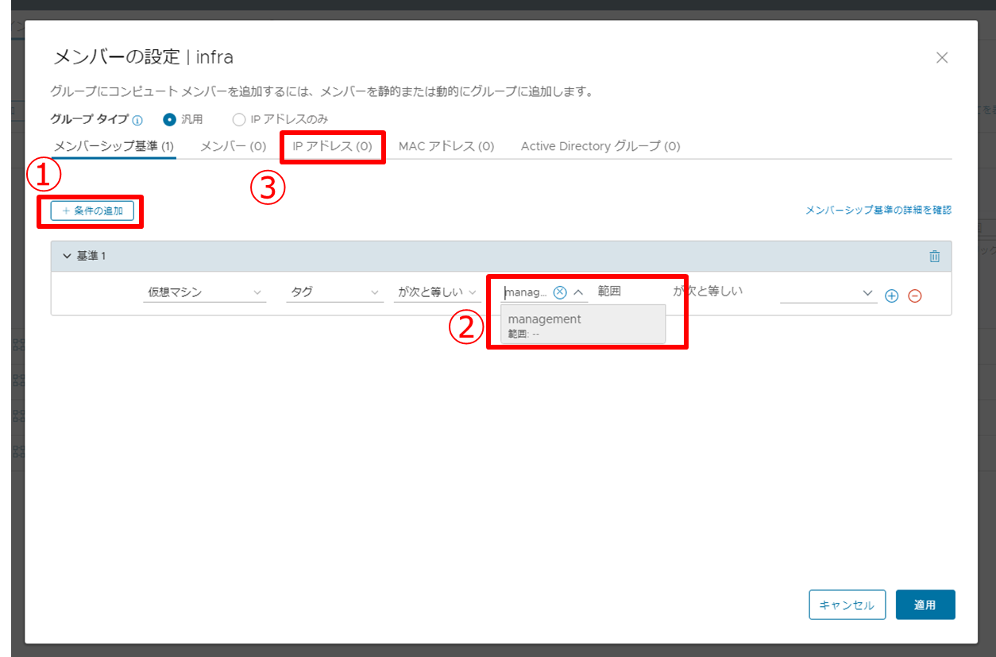Select the 汎用 group type radio button
Image resolution: width=996 pixels, height=657 pixels.
pyautogui.click(x=169, y=120)
